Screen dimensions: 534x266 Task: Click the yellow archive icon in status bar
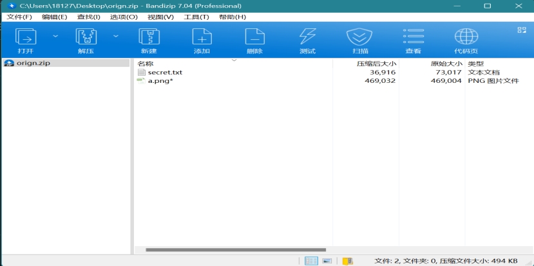(x=348, y=261)
